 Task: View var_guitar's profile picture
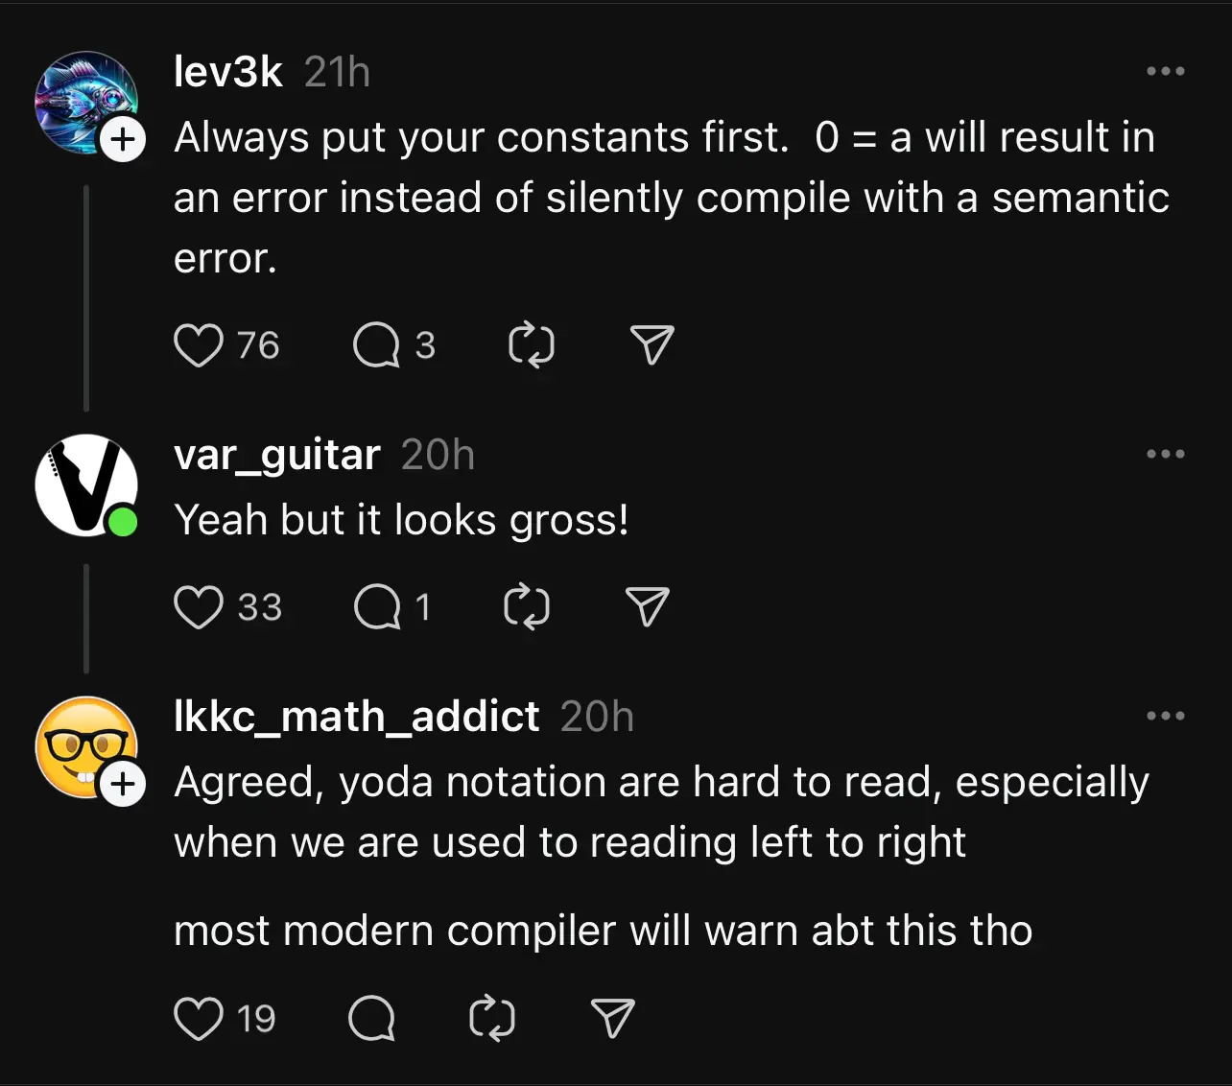[86, 485]
